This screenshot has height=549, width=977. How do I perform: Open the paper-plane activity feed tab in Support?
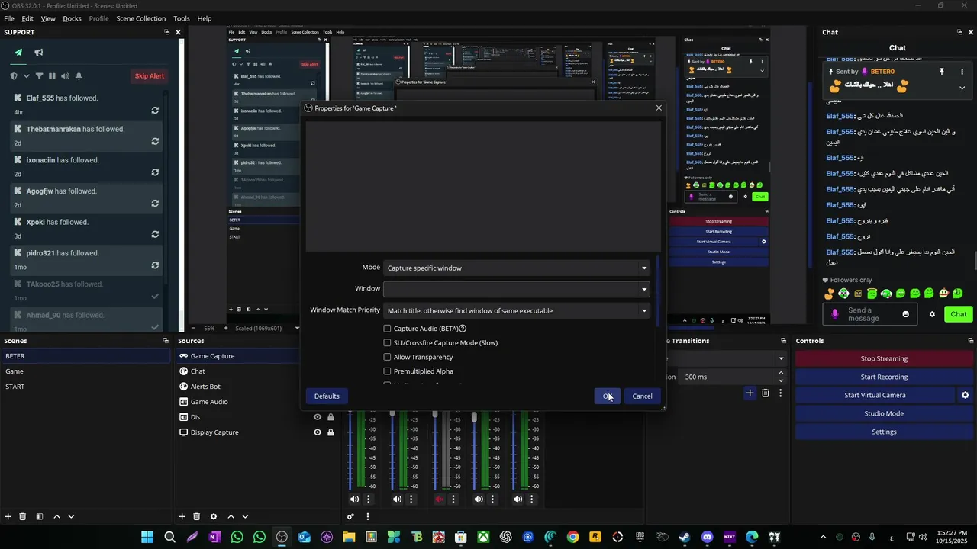pos(18,53)
